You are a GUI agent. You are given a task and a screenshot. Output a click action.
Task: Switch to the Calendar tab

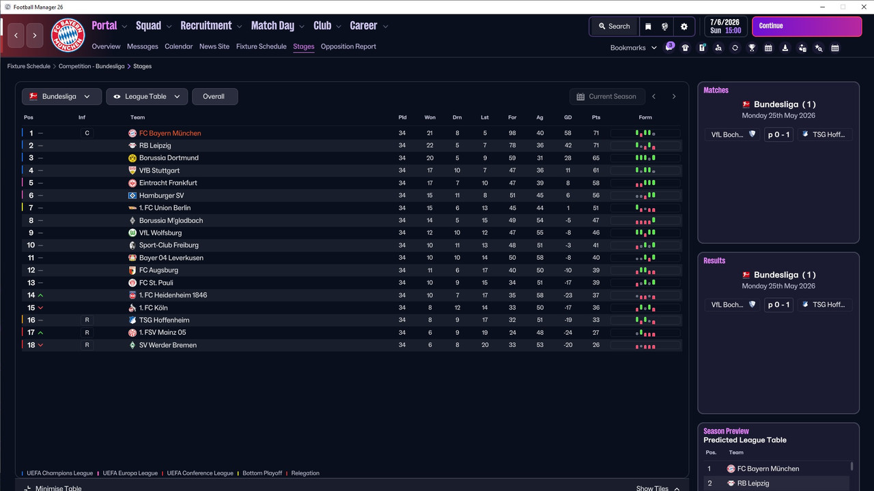tap(179, 46)
